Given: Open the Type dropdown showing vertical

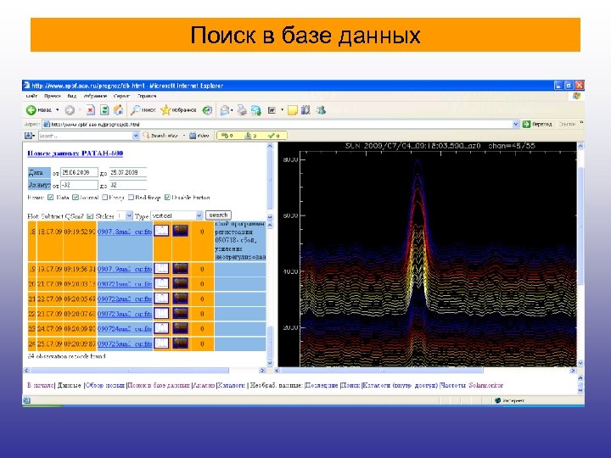Looking at the screenshot, I should [x=177, y=215].
